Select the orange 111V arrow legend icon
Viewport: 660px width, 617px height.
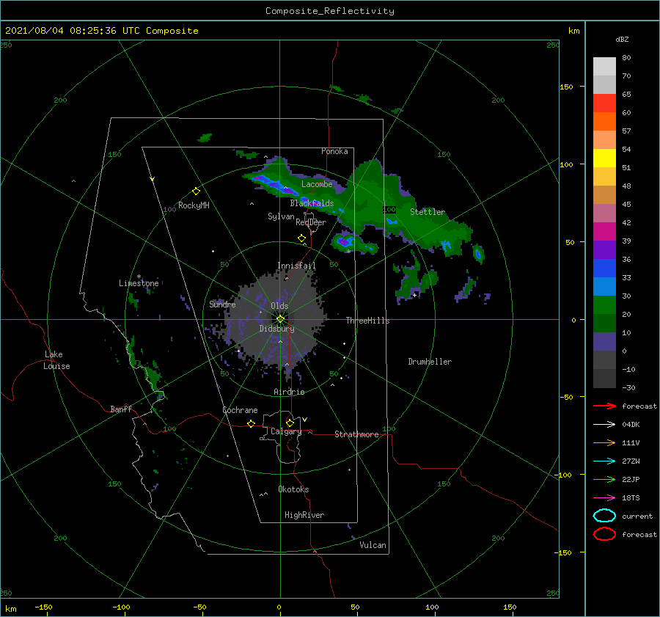coord(604,442)
